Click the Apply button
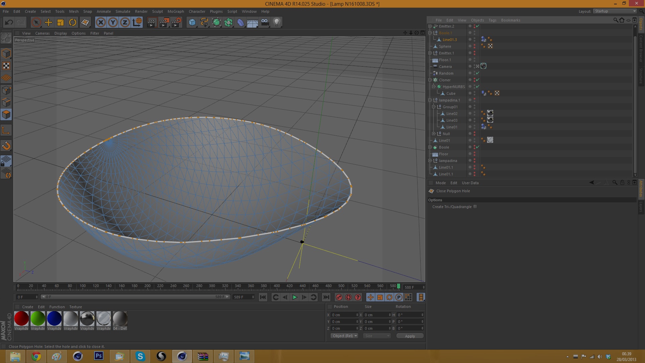The height and width of the screenshot is (363, 645). pos(410,336)
